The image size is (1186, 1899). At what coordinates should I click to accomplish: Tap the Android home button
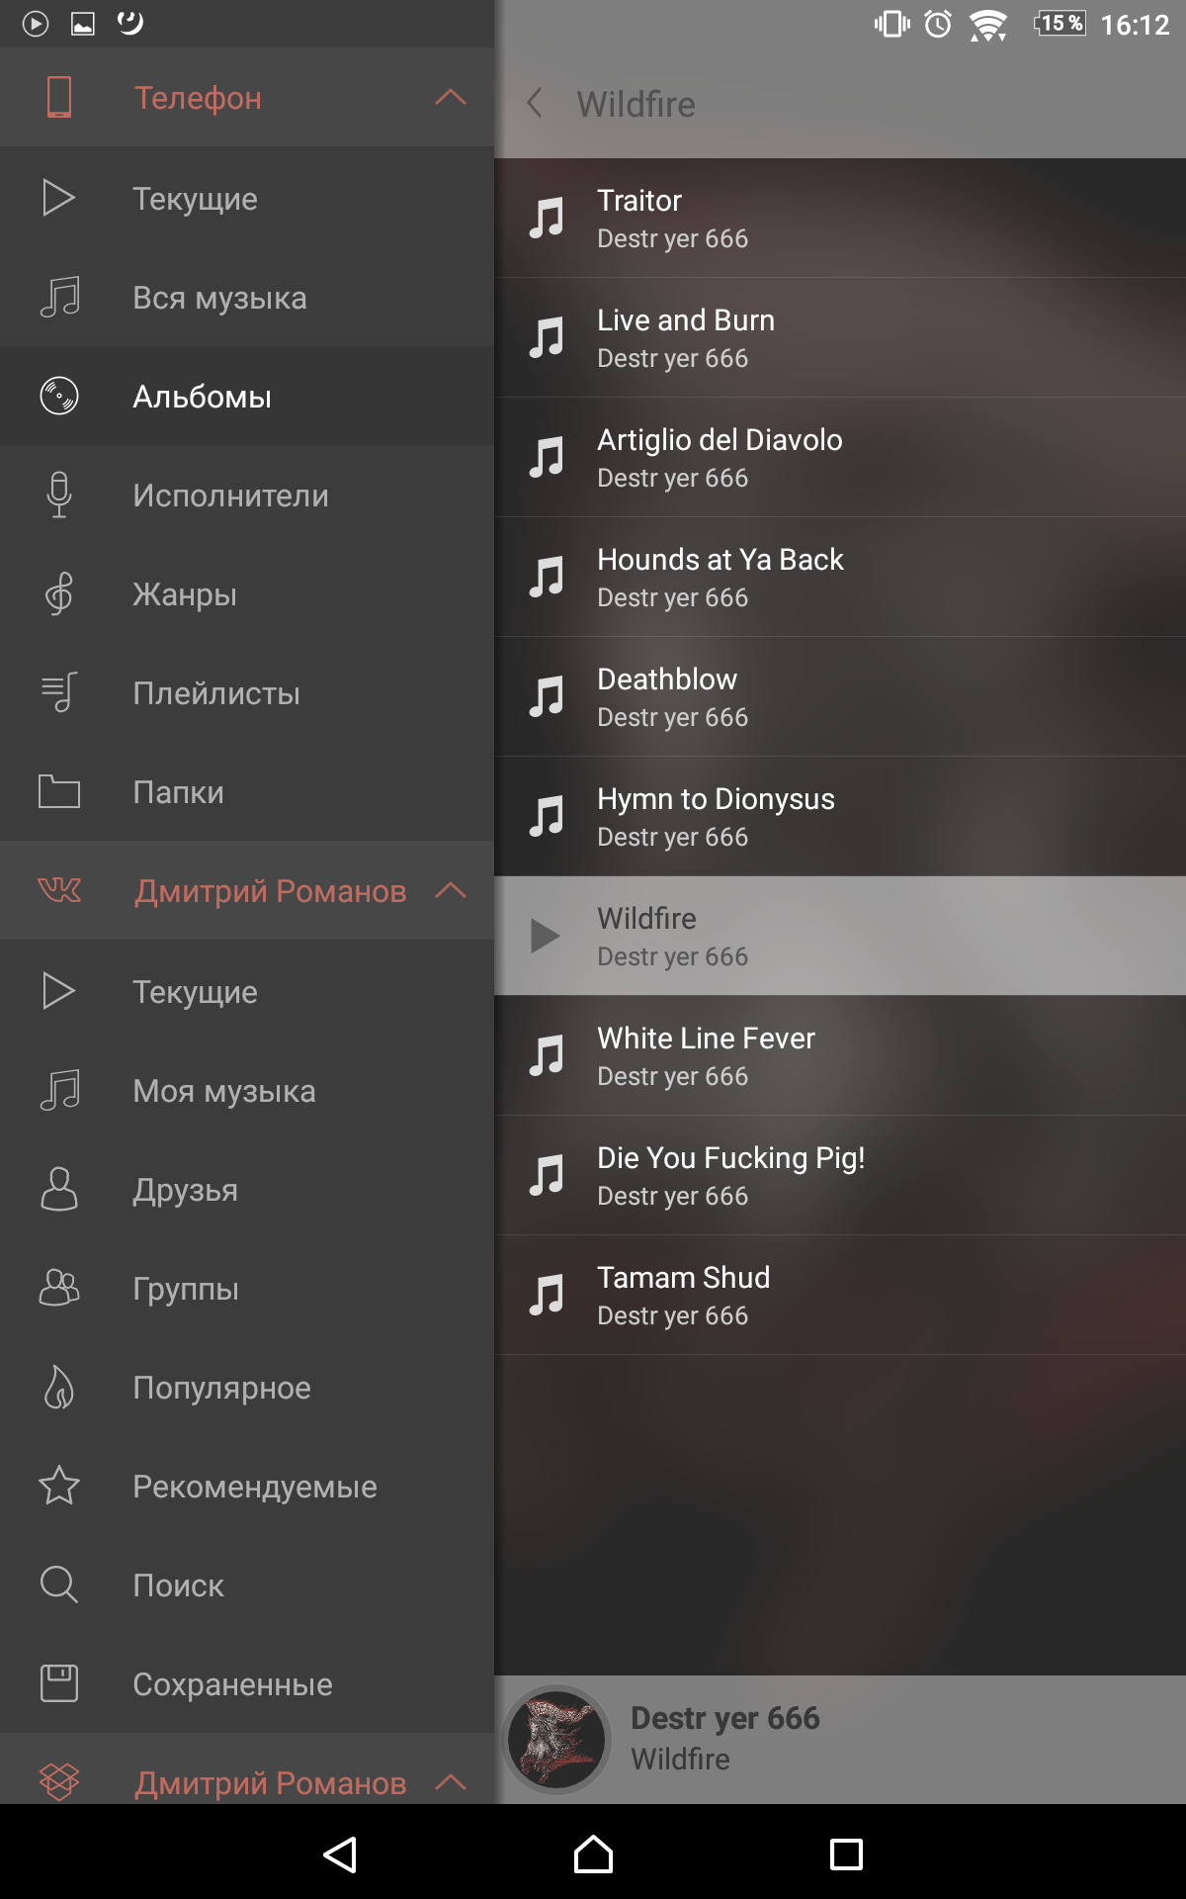click(x=593, y=1854)
